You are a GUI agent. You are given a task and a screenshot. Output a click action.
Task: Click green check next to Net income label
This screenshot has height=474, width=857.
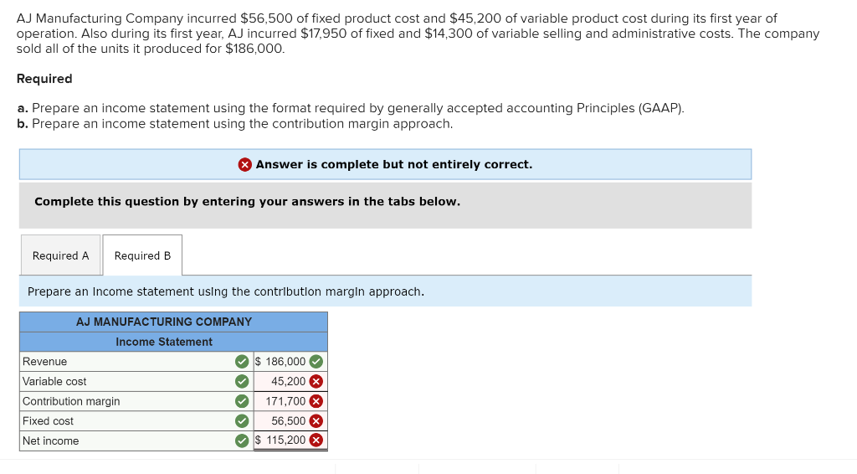pyautogui.click(x=242, y=441)
